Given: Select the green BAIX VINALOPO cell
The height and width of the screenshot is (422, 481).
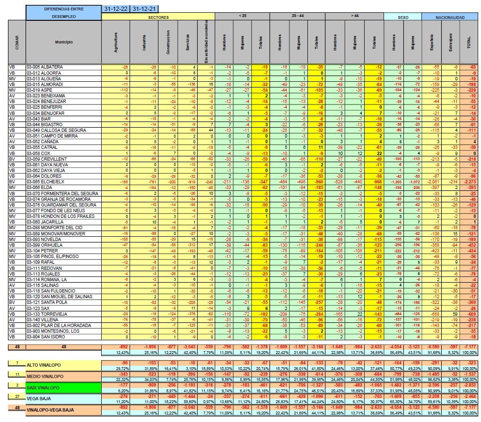Looking at the screenshot, I should tap(63, 387).
